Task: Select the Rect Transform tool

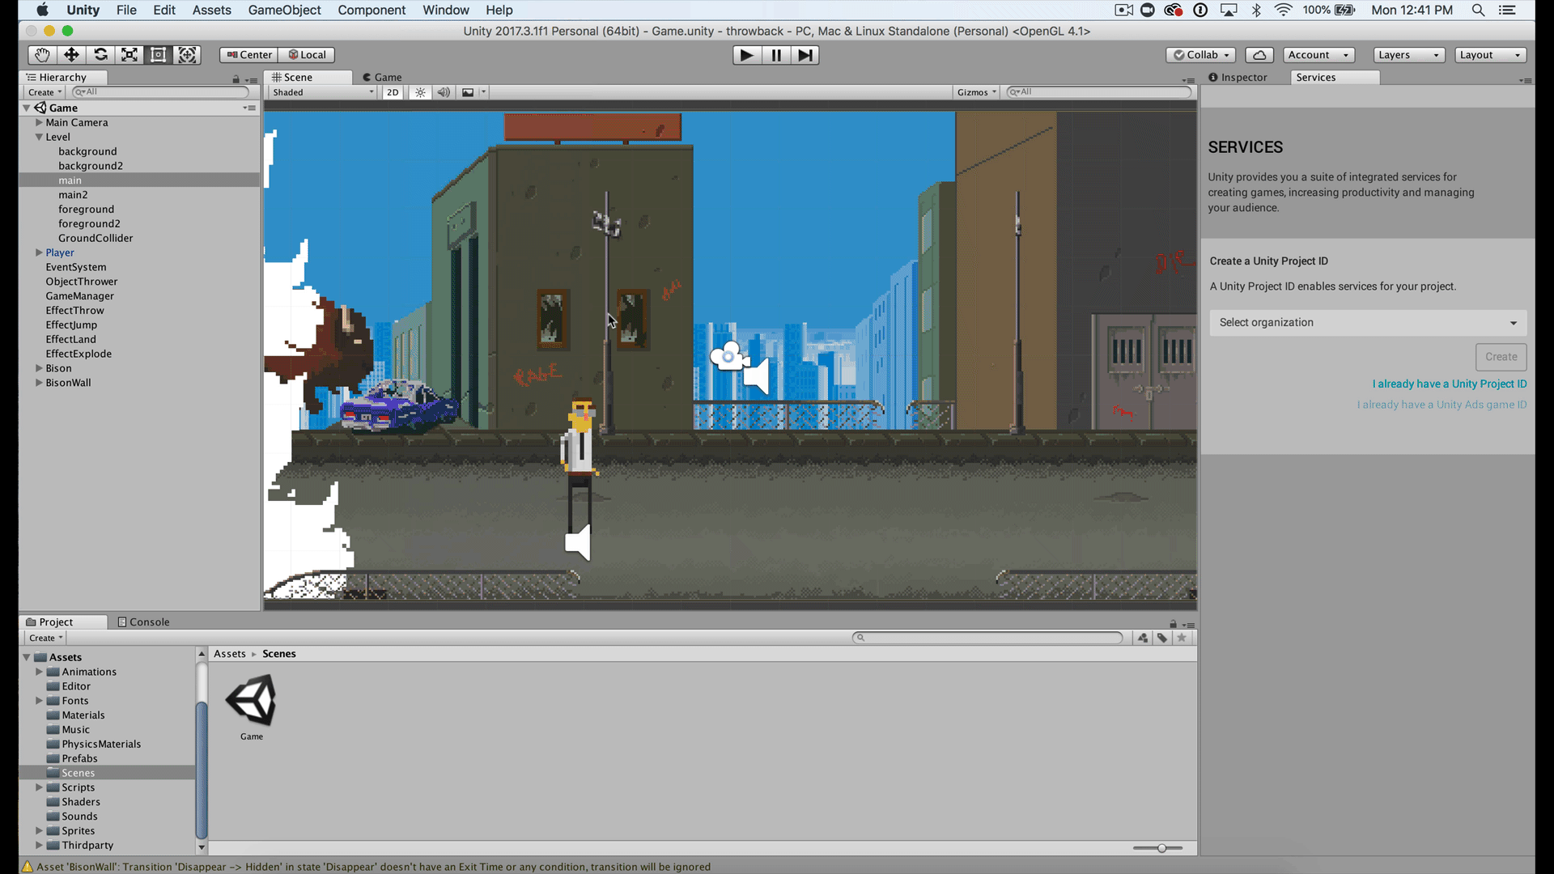Action: 158,54
